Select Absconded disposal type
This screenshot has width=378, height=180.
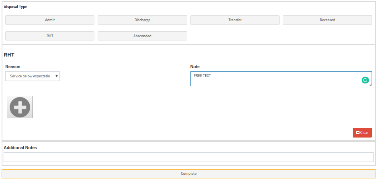click(x=142, y=36)
